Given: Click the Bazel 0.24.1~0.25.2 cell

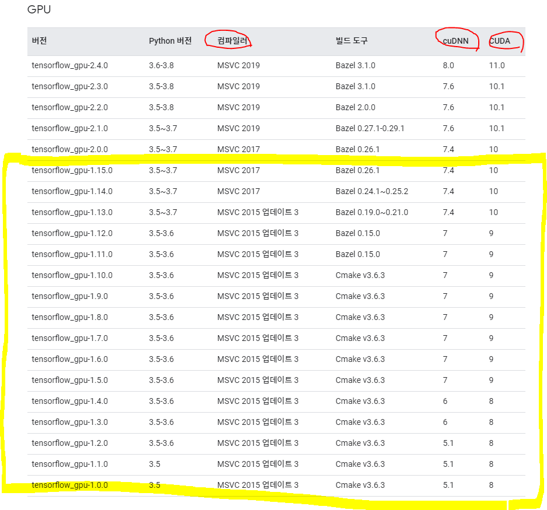Looking at the screenshot, I should tap(372, 191).
